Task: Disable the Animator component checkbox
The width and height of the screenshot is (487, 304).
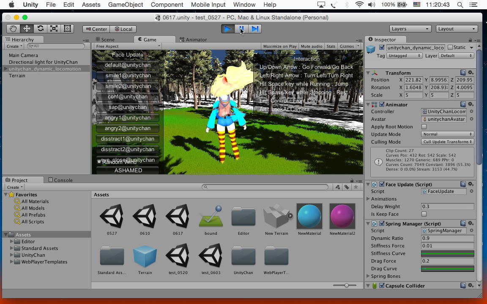Action: pyautogui.click(x=382, y=105)
